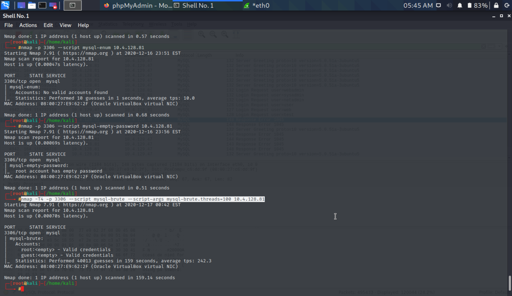
Task: Click 'scanned in 0.57 seconds' line
Action: [x=87, y=36]
